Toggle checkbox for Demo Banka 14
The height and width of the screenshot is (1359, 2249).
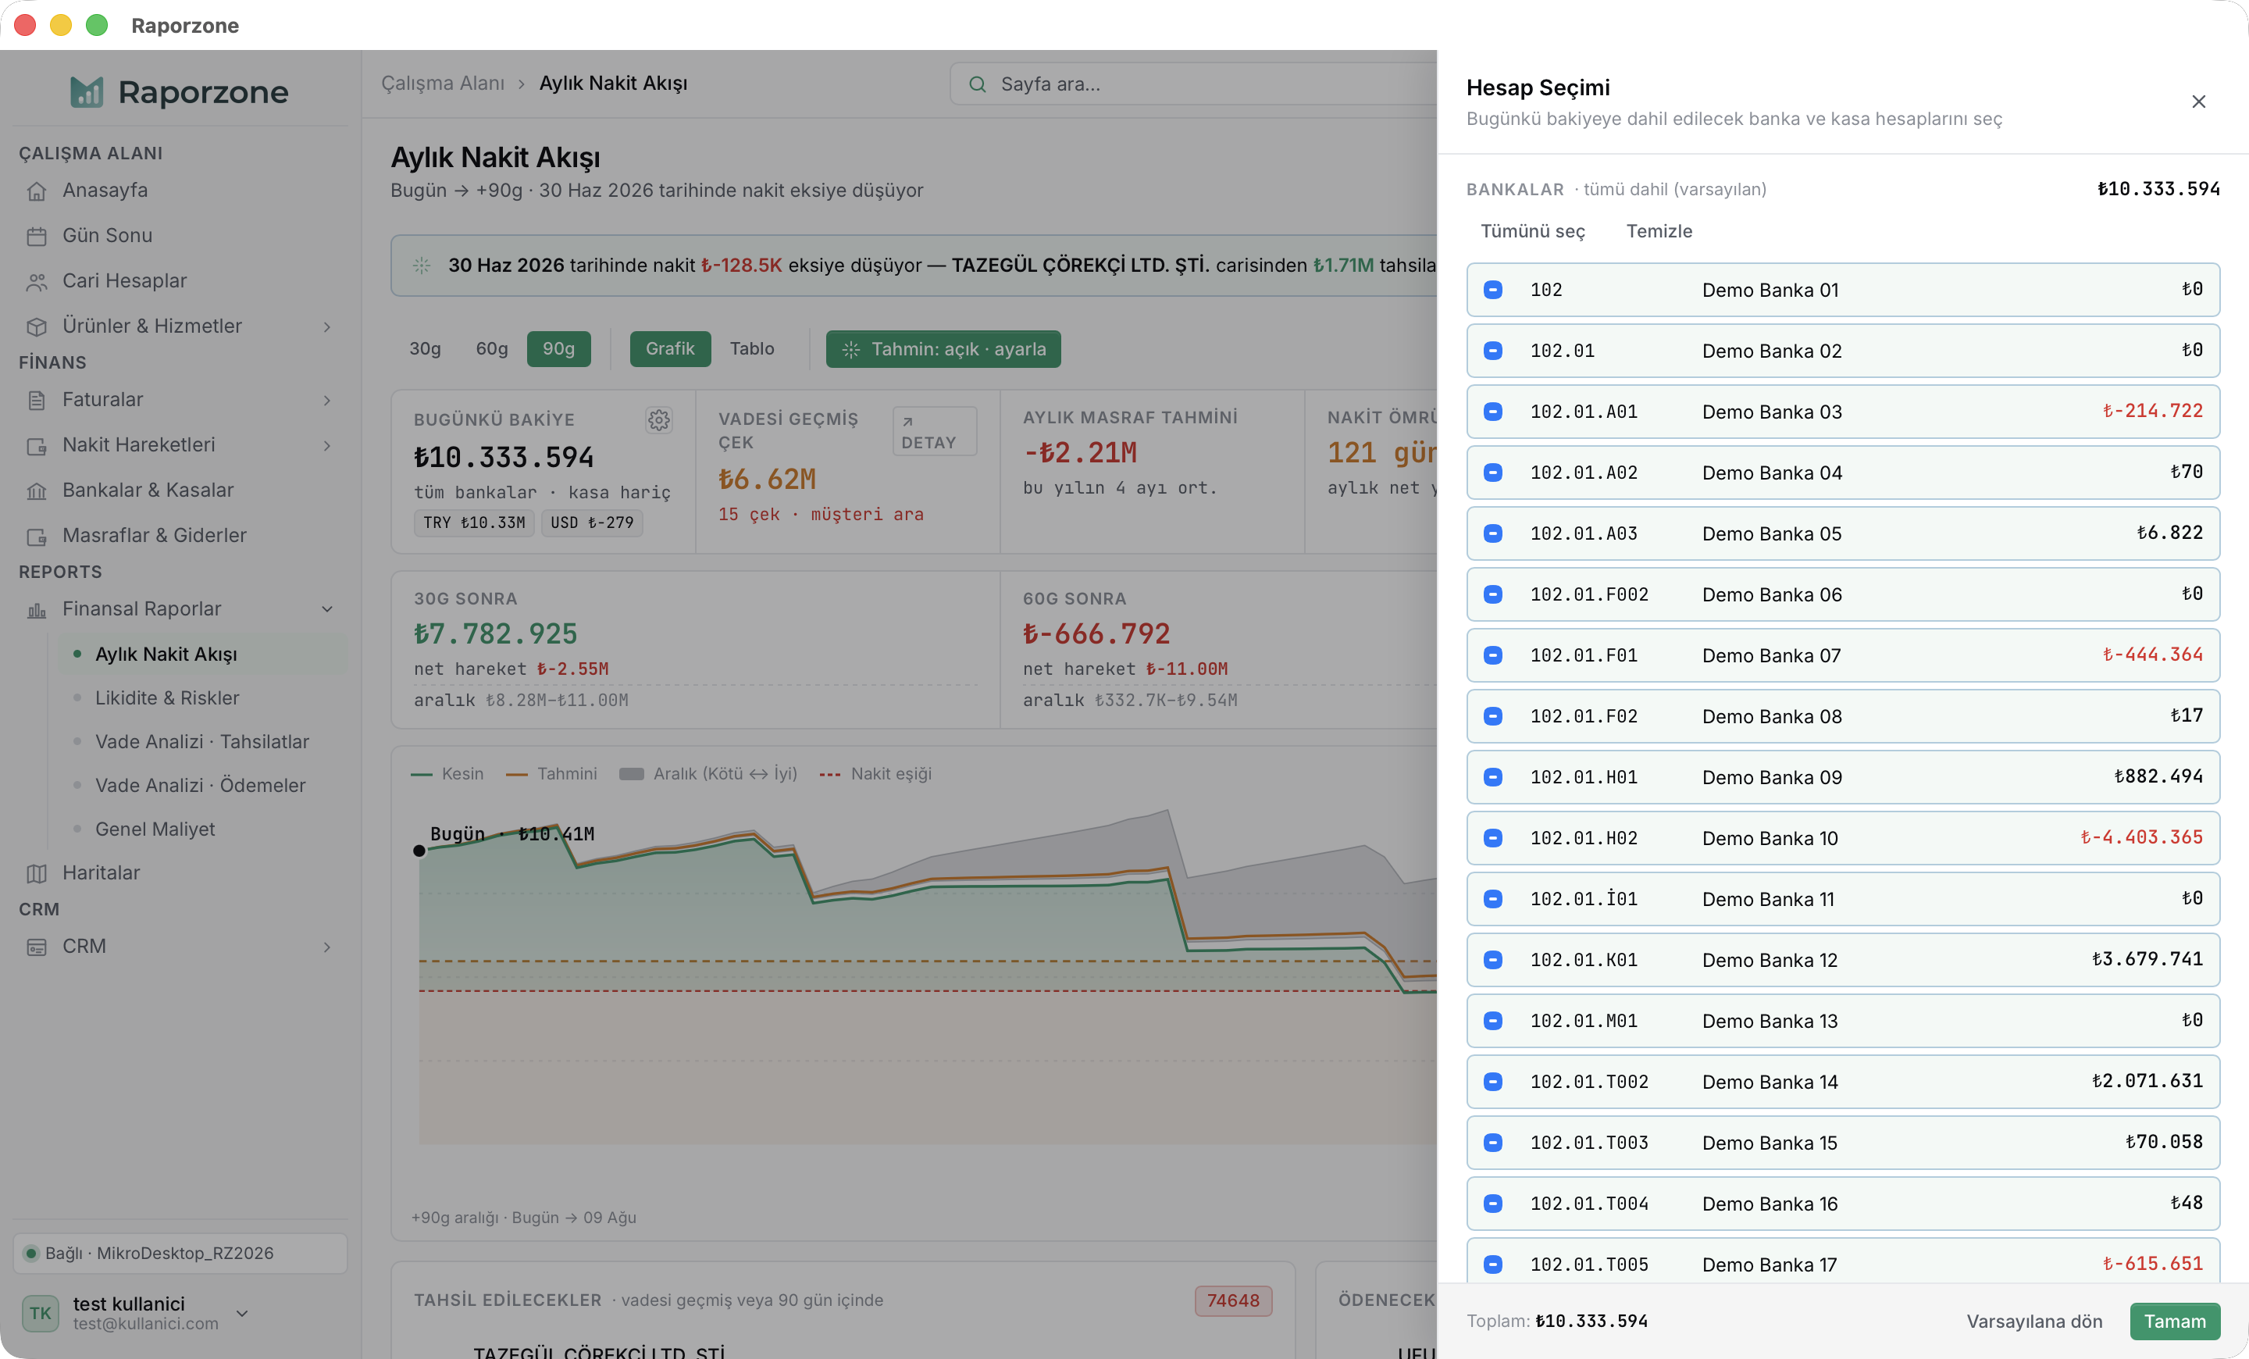[1493, 1082]
